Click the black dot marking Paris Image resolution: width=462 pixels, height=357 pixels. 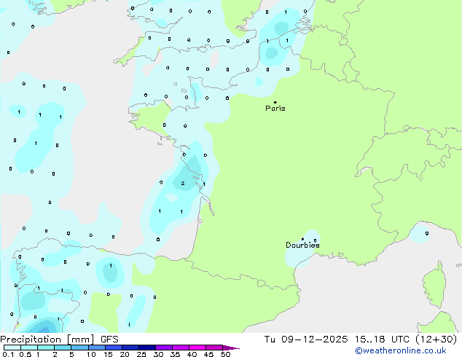tap(275, 102)
